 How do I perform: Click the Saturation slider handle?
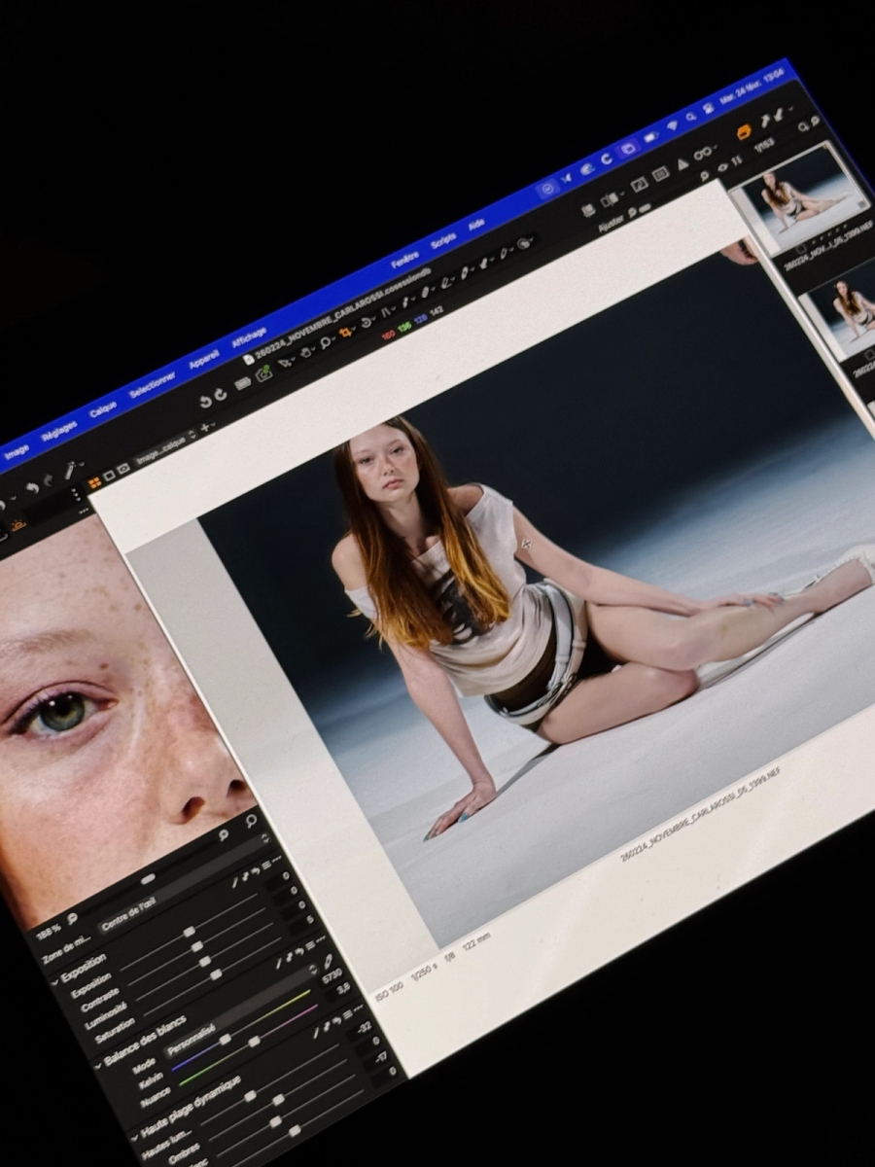[x=216, y=973]
